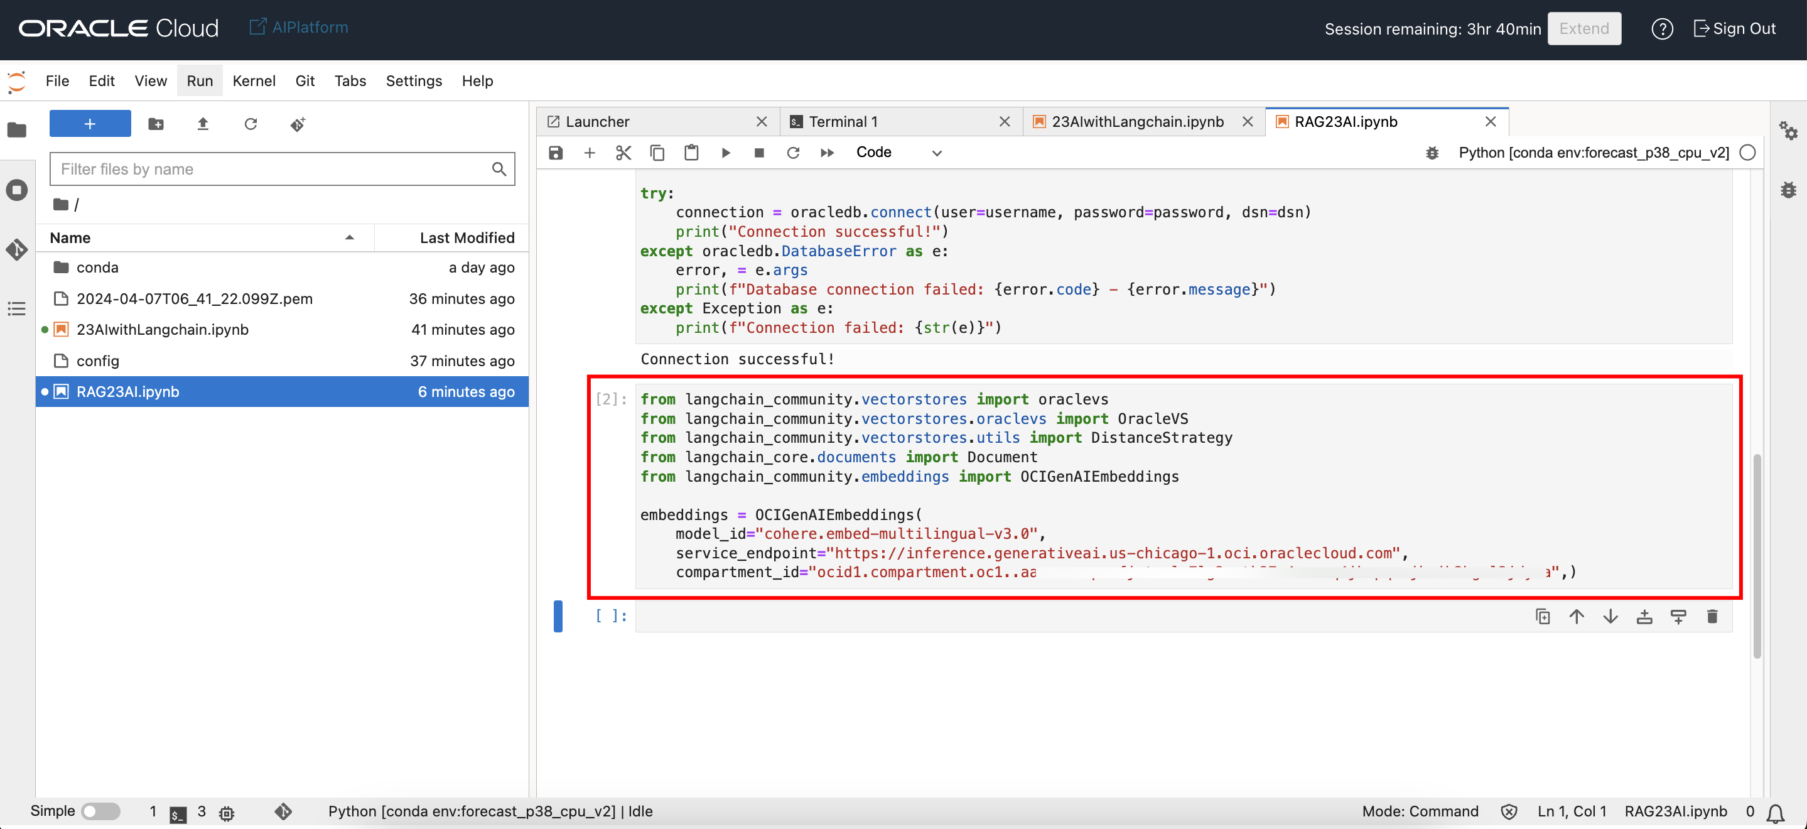This screenshot has height=829, width=1807.
Task: Upload files using the upload arrow icon
Action: (x=203, y=124)
